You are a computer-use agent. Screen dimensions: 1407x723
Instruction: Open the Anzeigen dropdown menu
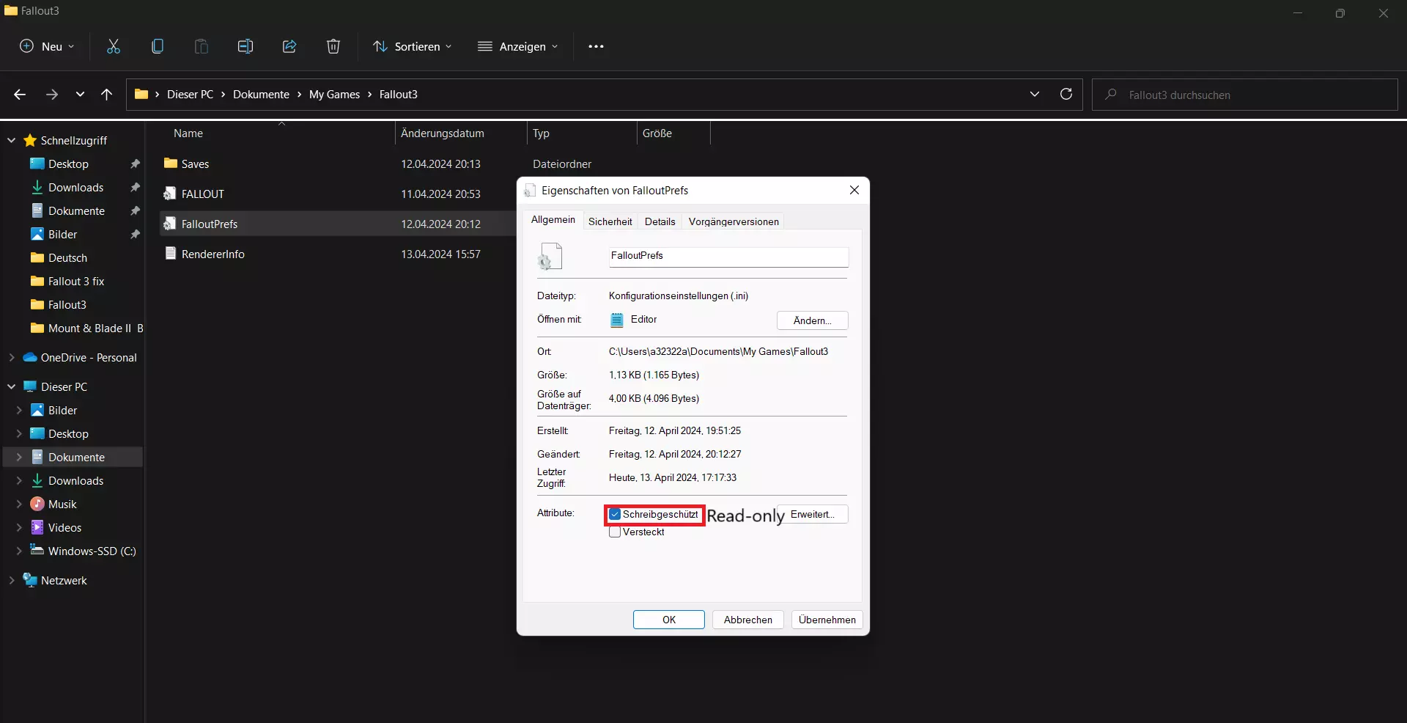[x=518, y=46]
